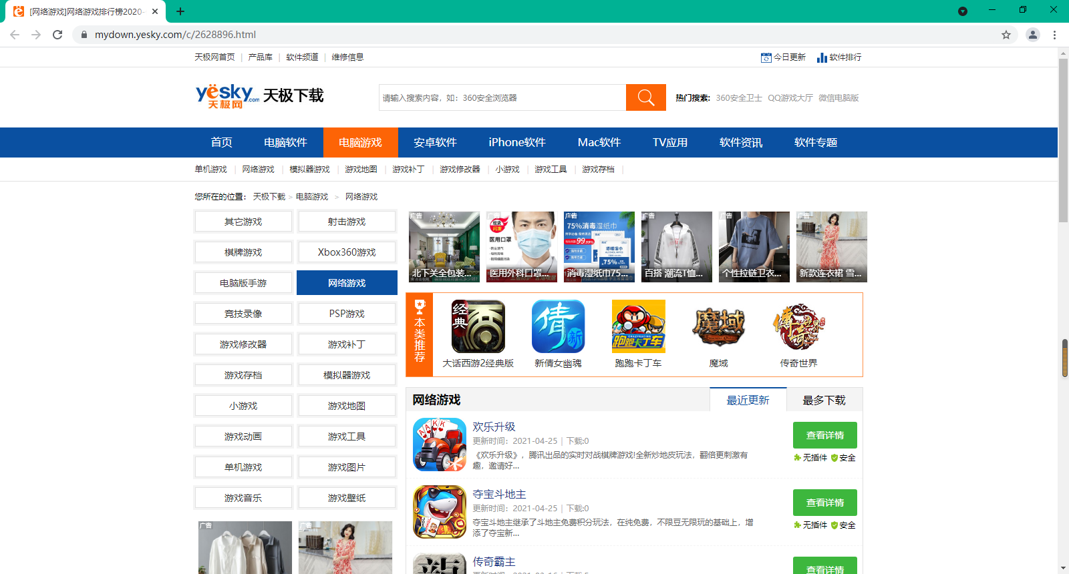Go back using browser back arrow
This screenshot has width=1069, height=574.
pos(15,35)
